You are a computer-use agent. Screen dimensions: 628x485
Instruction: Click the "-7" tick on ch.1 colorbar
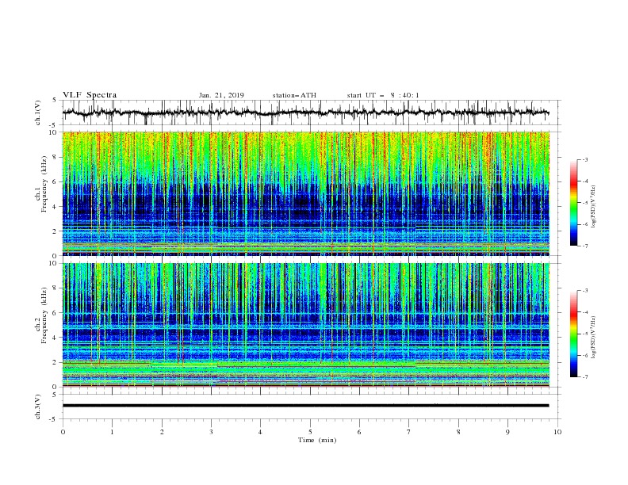(x=584, y=246)
